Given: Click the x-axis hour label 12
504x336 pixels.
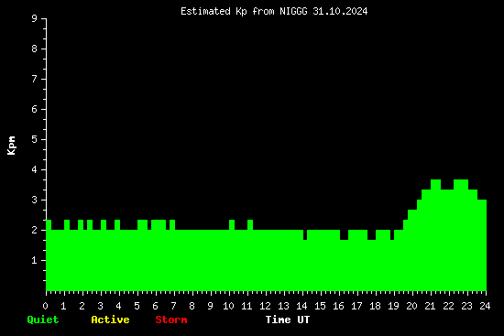Looking at the screenshot, I should point(265,306).
